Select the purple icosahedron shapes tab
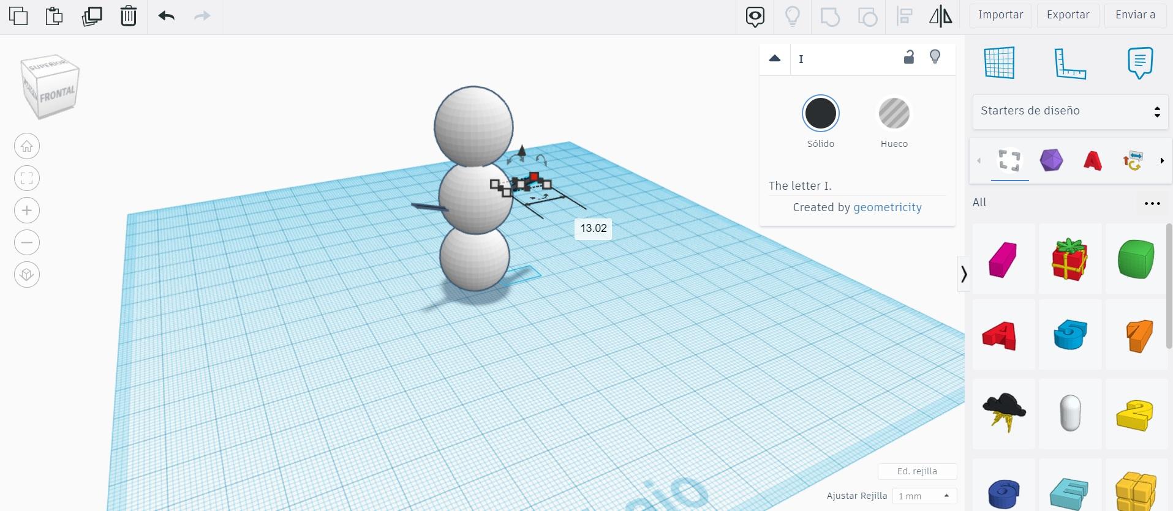1173x511 pixels. pos(1051,160)
